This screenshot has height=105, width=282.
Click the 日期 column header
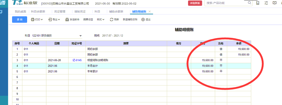point(57,43)
